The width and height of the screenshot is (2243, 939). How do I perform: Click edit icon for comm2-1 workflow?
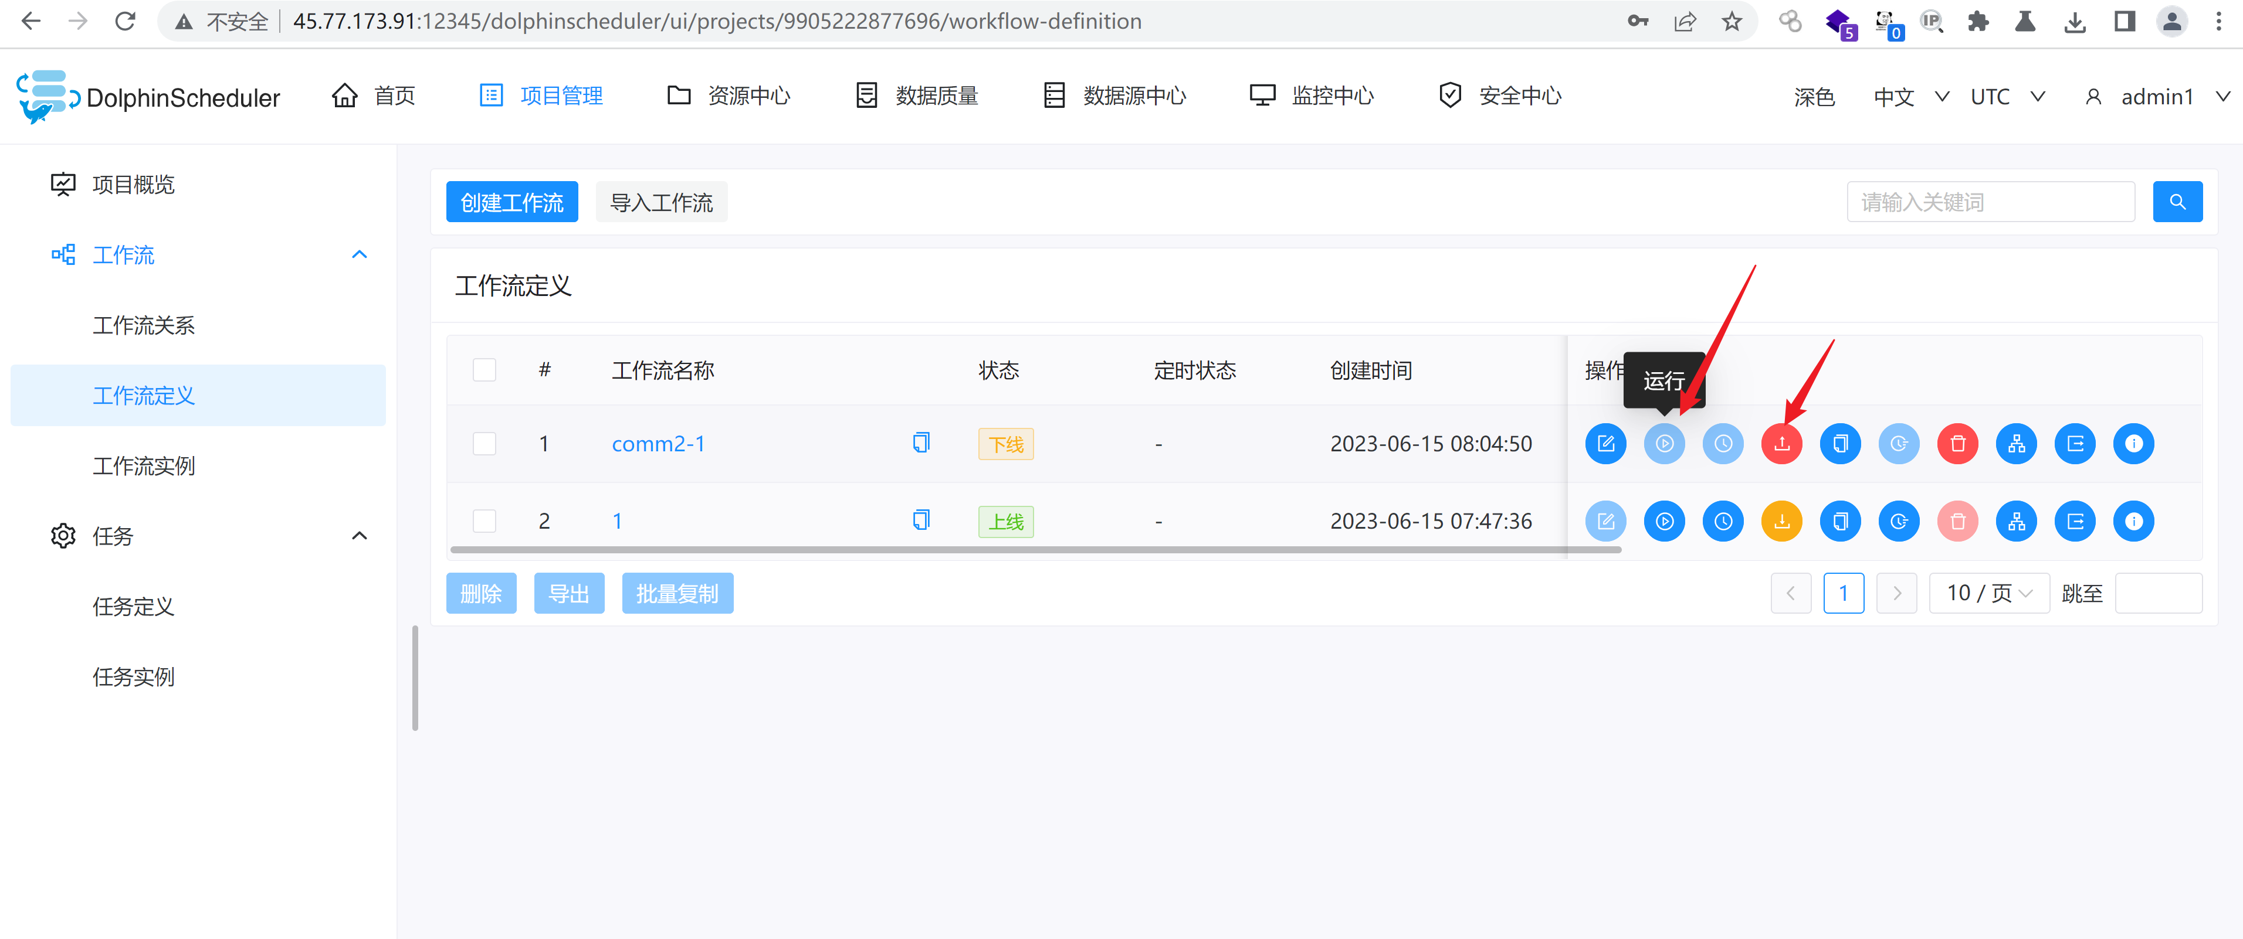tap(1605, 444)
